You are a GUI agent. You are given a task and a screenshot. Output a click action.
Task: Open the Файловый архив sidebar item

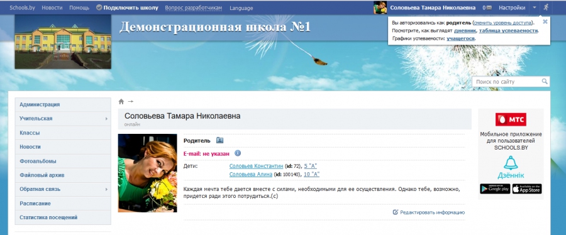click(x=63, y=175)
